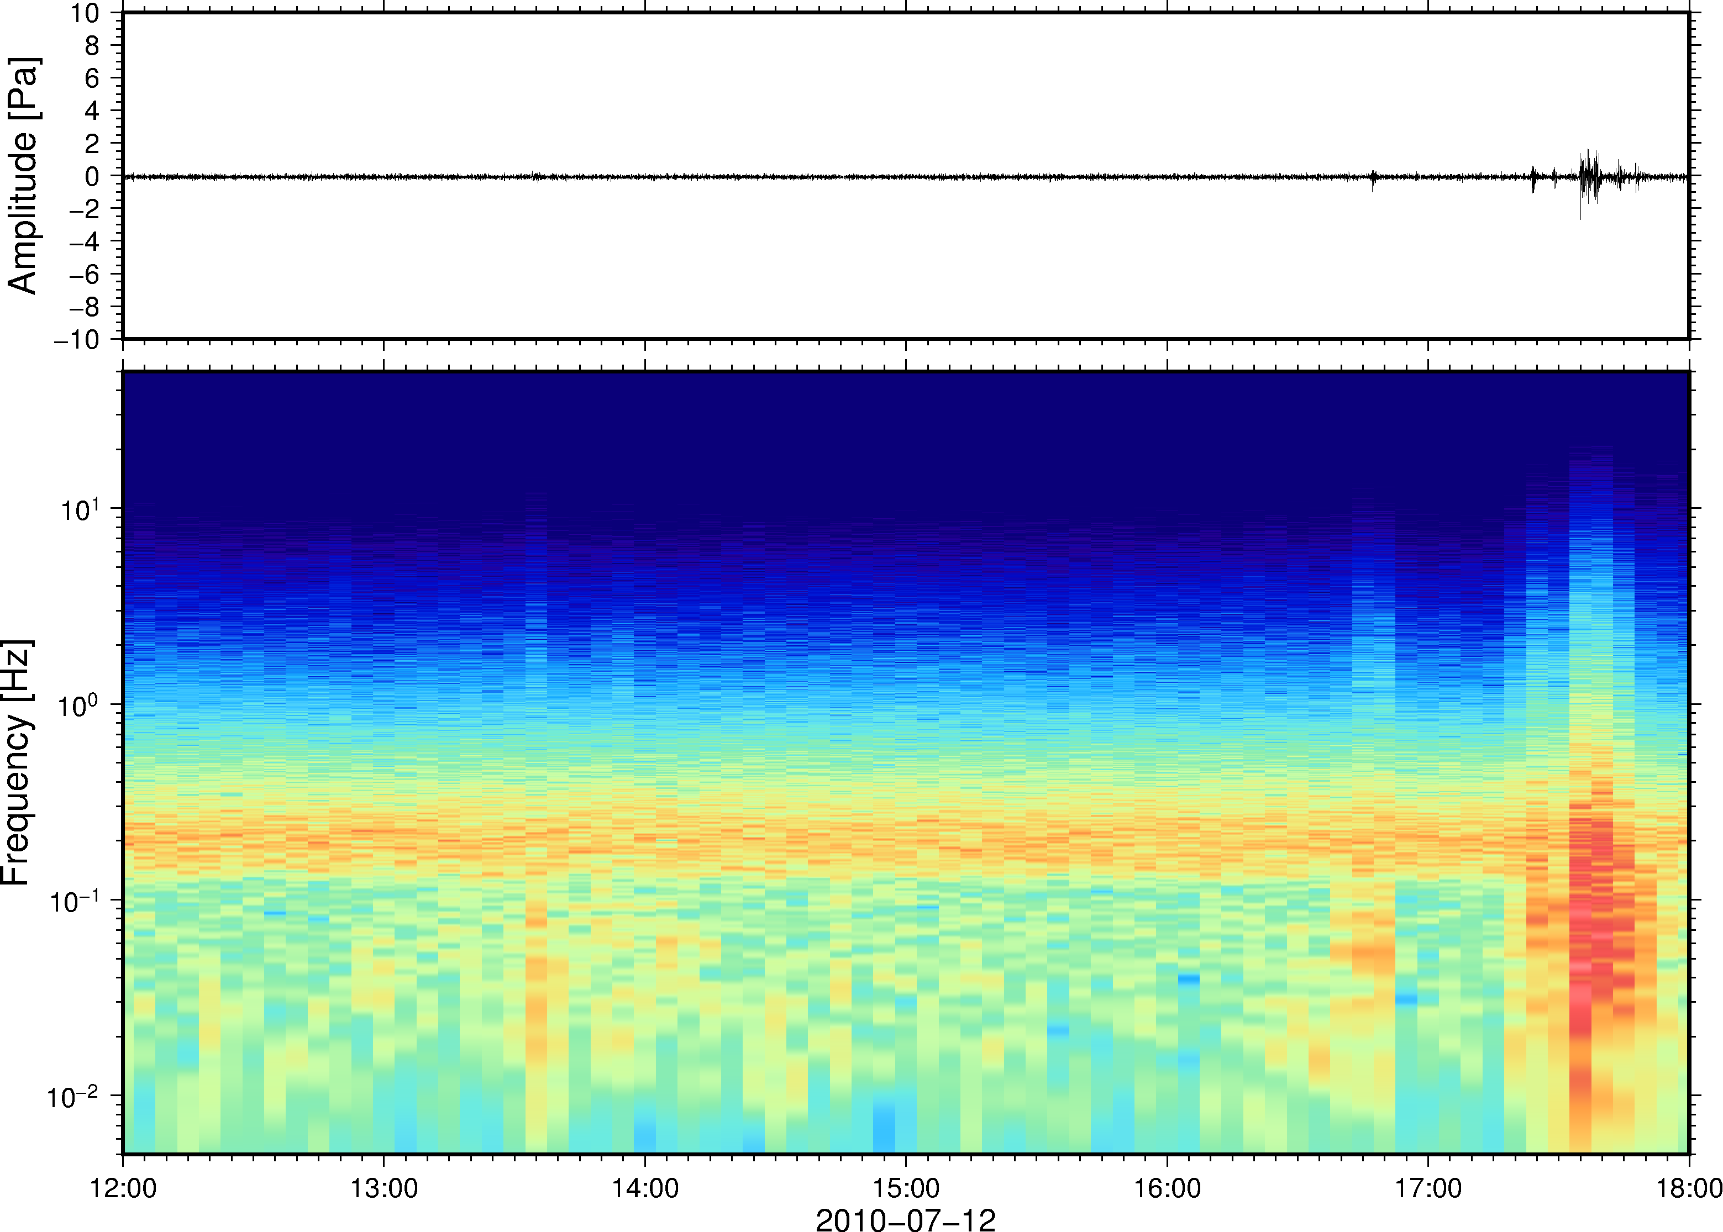
Task: Click frequency tick label '10^1'
Action: 80,509
